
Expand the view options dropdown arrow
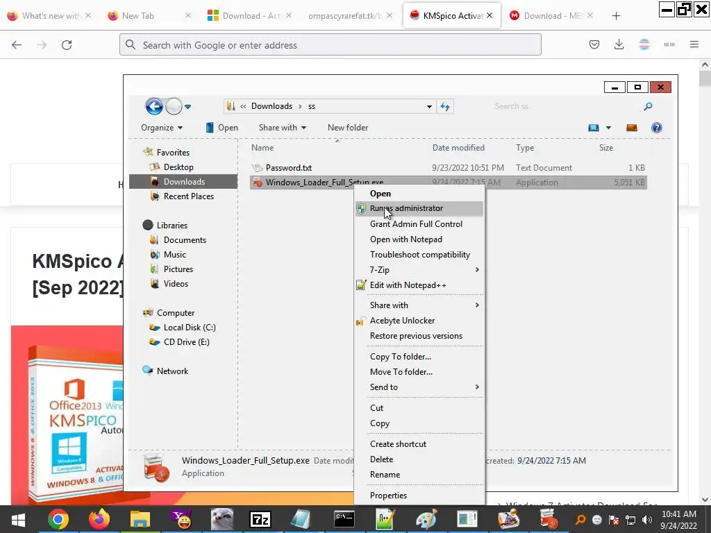click(608, 128)
